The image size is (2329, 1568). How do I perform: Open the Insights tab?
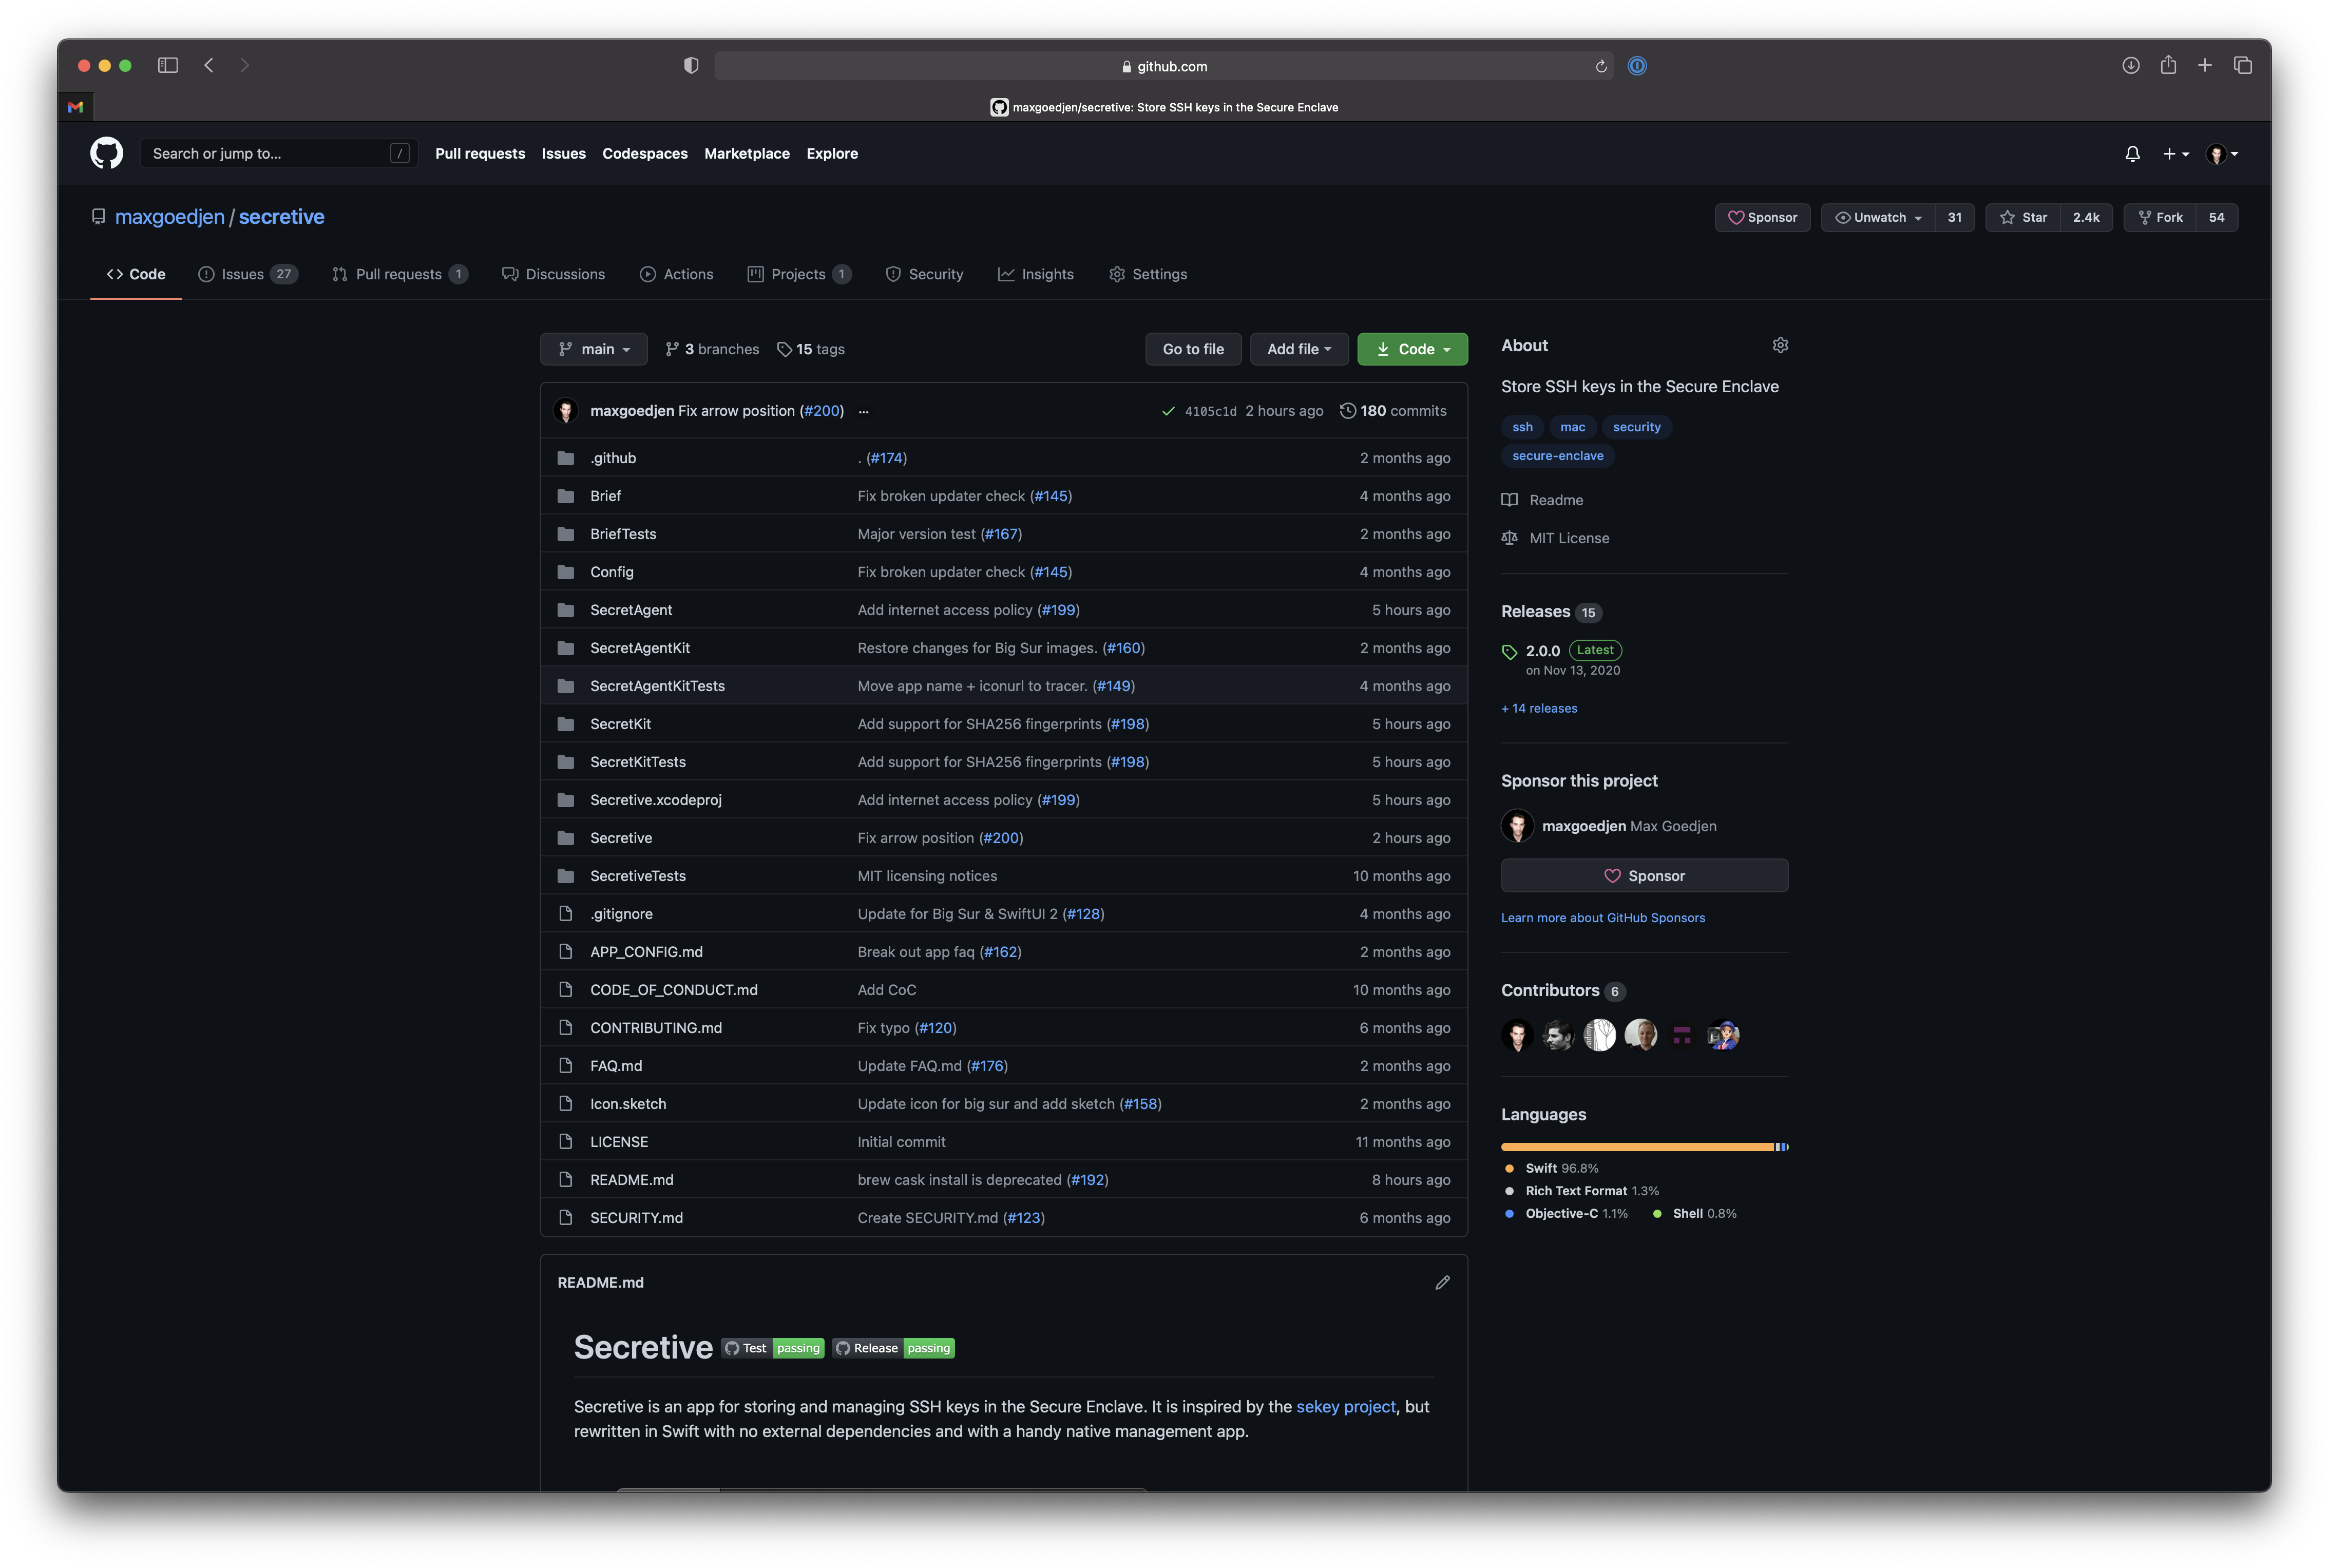[1035, 274]
